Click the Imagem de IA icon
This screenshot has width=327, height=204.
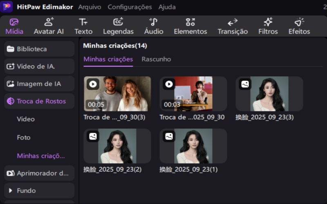click(x=11, y=84)
